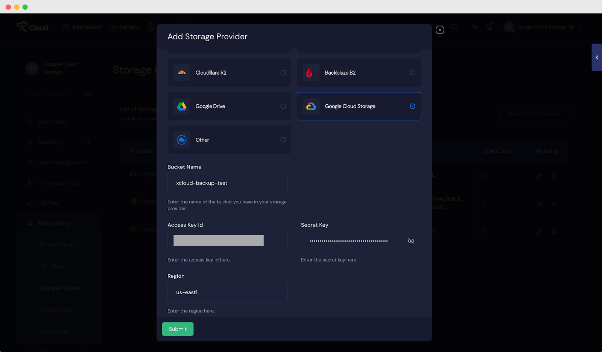
Task: Select the Google Drive radio button
Action: click(283, 106)
